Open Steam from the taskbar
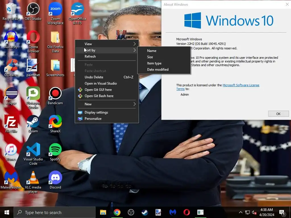 tap(145, 212)
